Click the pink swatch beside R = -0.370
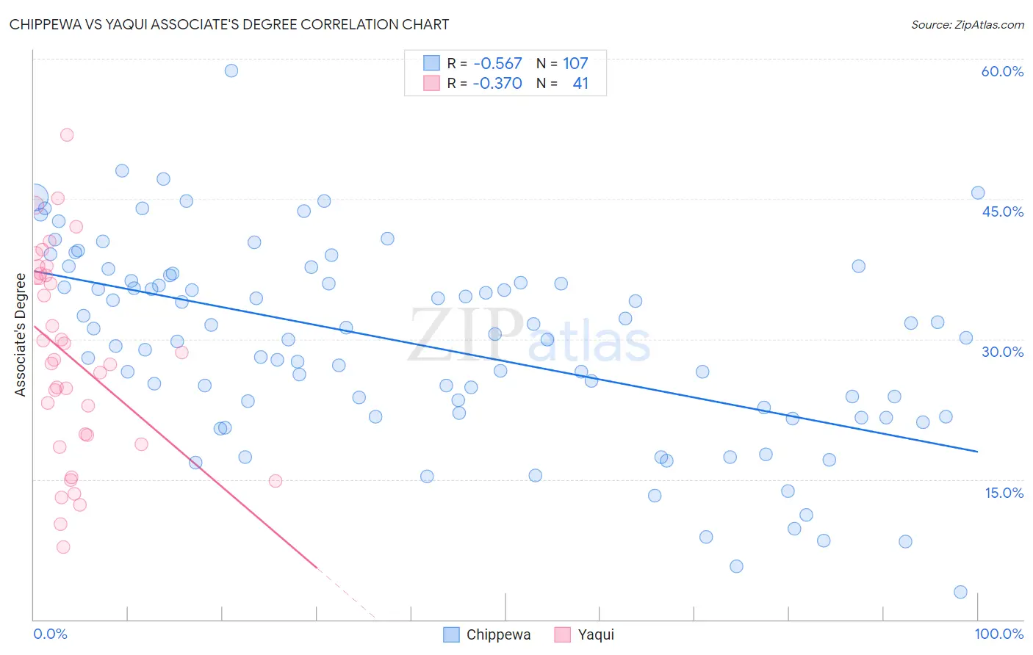The width and height of the screenshot is (1033, 655). (431, 83)
